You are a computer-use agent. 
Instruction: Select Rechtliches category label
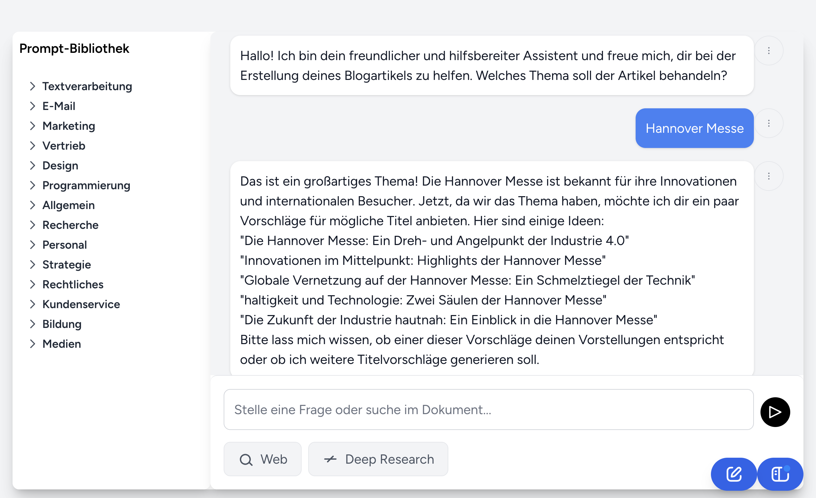point(73,284)
